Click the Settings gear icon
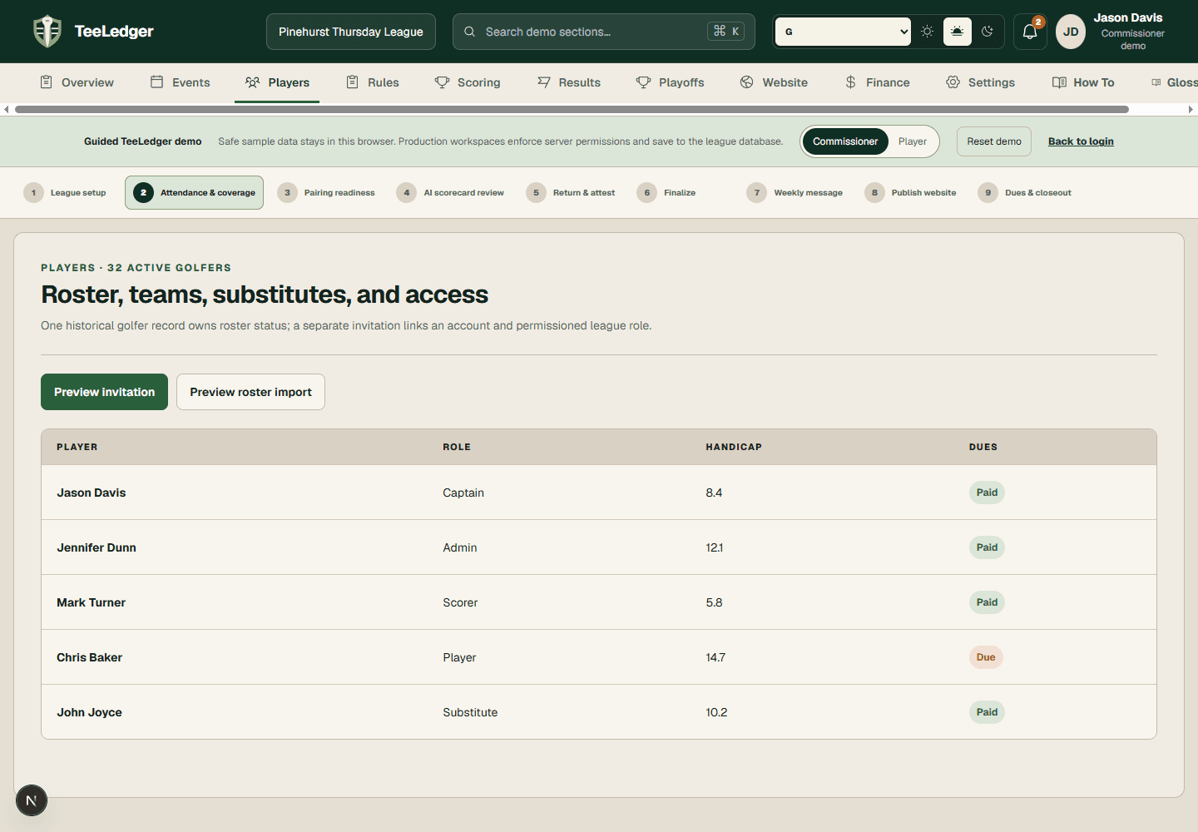The image size is (1198, 832). (x=953, y=82)
